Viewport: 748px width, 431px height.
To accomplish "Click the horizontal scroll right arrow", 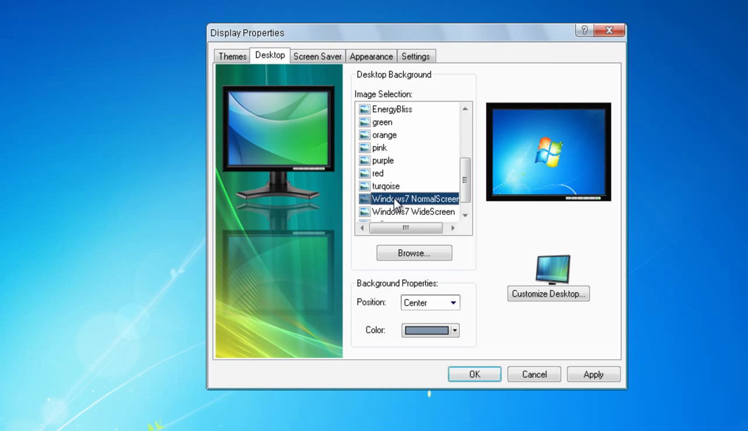I will 453,228.
